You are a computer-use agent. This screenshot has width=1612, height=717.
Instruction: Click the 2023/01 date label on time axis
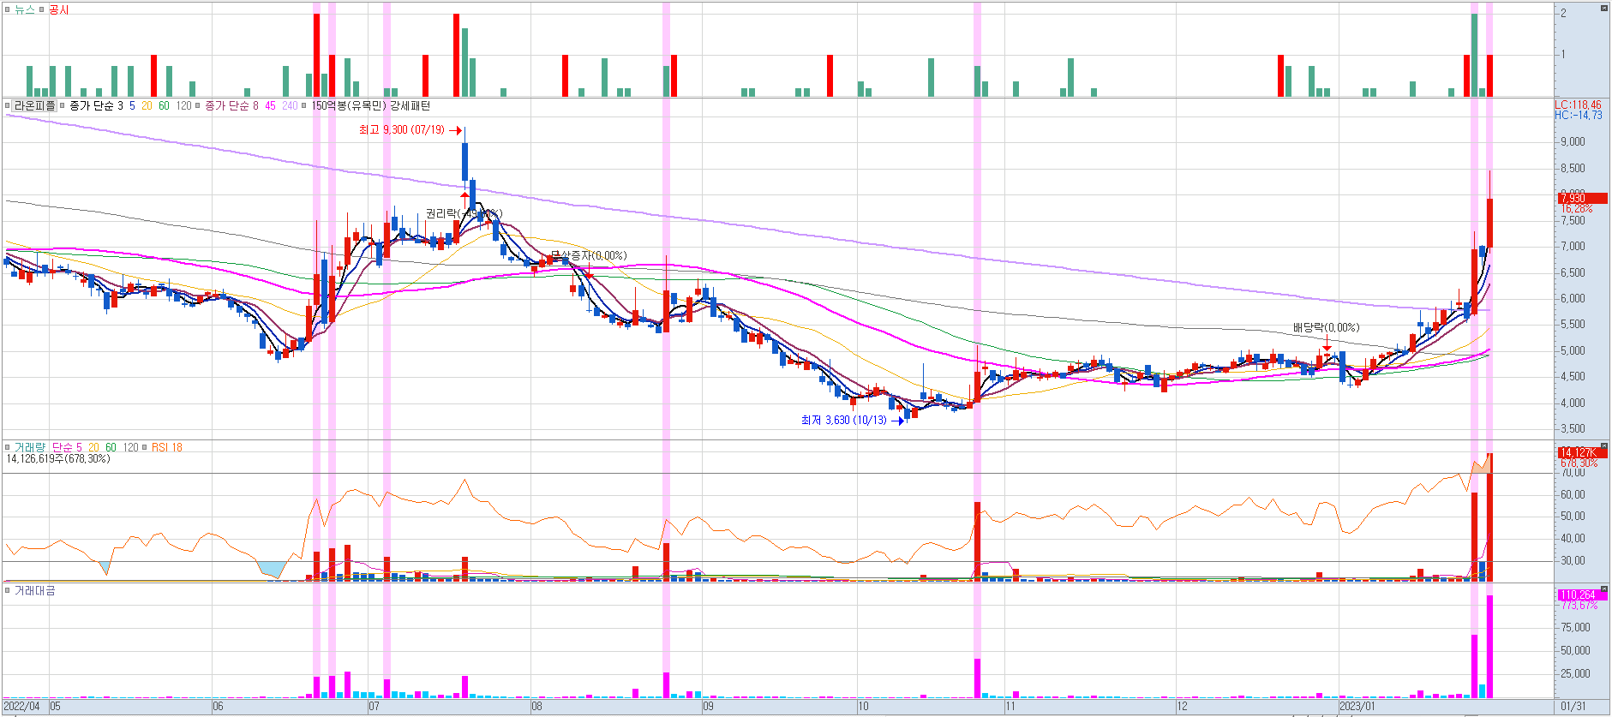click(1357, 707)
